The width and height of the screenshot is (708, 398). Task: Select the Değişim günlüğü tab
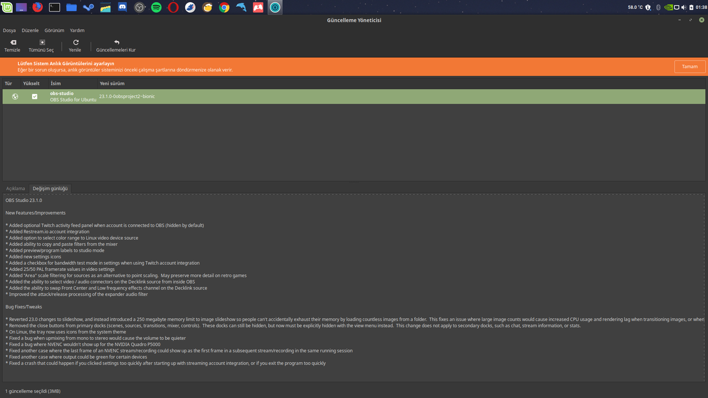[x=50, y=188]
